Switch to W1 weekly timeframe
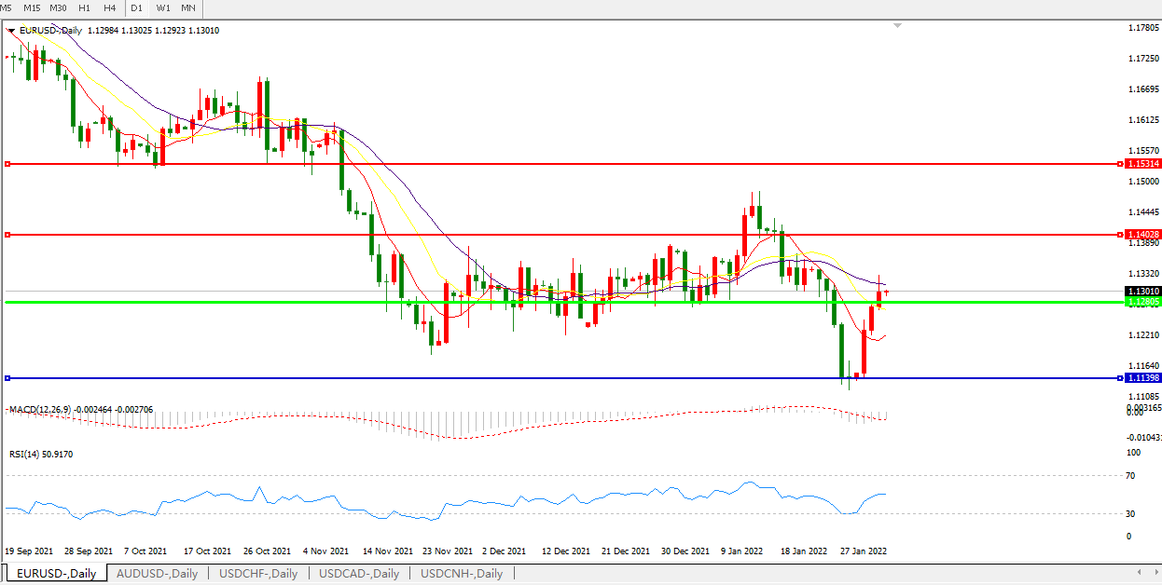Image resolution: width=1162 pixels, height=585 pixels. tap(163, 7)
